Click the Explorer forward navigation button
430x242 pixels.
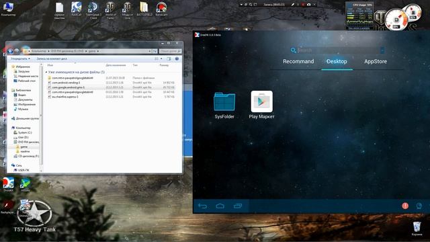(17, 51)
